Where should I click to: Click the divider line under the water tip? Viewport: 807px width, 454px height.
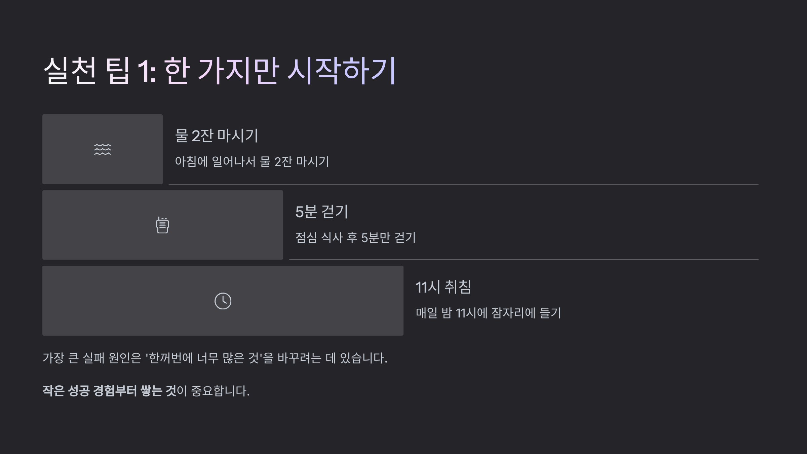464,184
